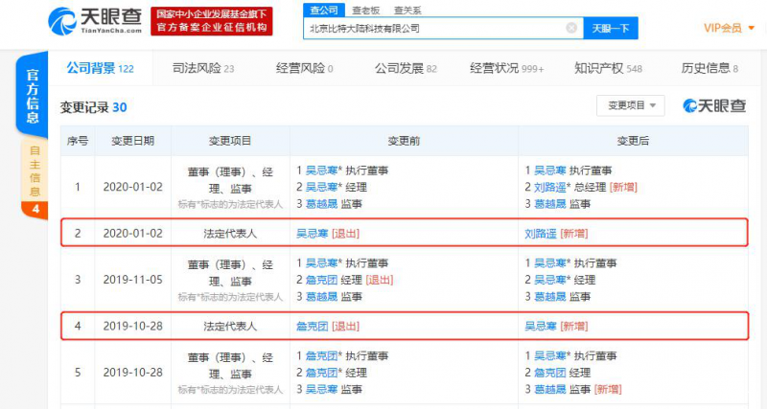767x409 pixels.
Task: Open 刘路遥 [新增] link in row 2
Action: point(541,234)
